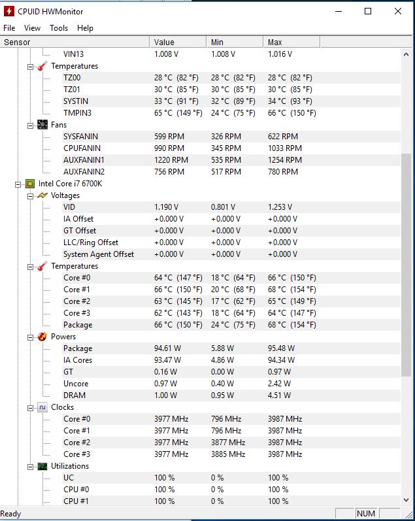This screenshot has height=521, width=415.
Task: Click thermometer icon beside CPU Temperatures node
Action: [42, 266]
